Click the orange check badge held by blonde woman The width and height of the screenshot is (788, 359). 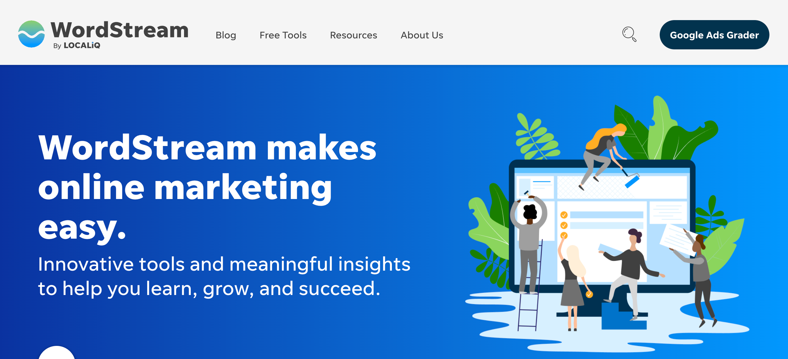point(589,294)
